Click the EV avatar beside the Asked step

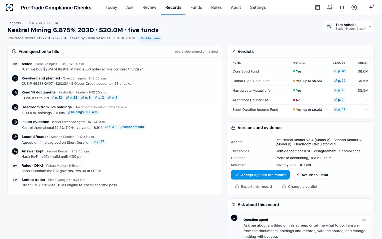click(x=15, y=64)
